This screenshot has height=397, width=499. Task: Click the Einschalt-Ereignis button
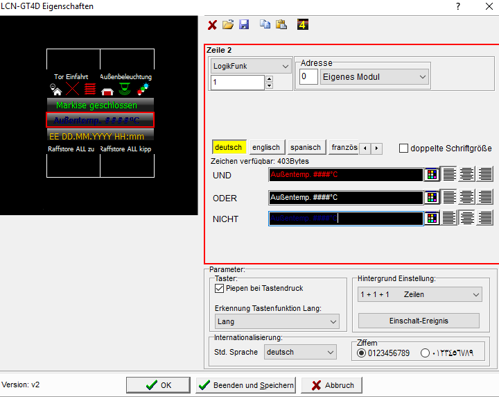(419, 321)
